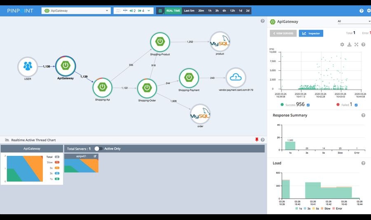The height and width of the screenshot is (220, 371).
Task: Click the 1s bar in Response Summary
Action: tap(290, 146)
